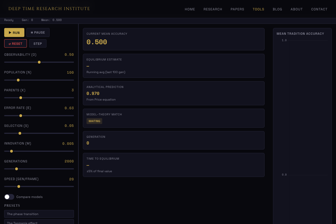336x224 pixels.
Task: Click the Innovation (M) slider handle
Action: click(x=11, y=151)
